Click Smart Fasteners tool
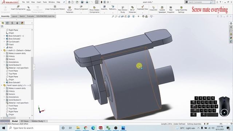233x131 pixels. pyautogui.click(x=70, y=10)
